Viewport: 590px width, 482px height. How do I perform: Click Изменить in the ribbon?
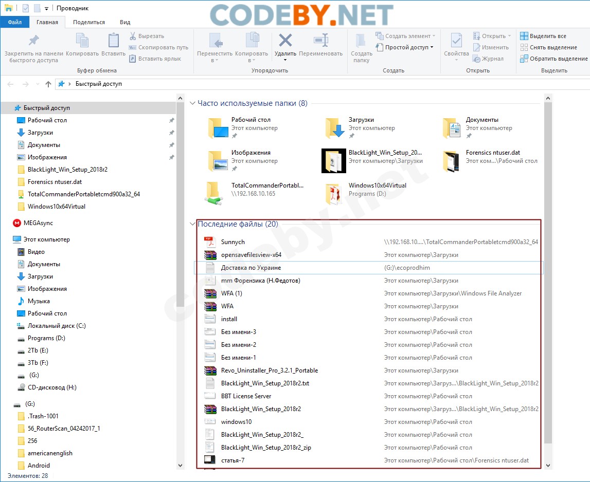click(x=491, y=47)
